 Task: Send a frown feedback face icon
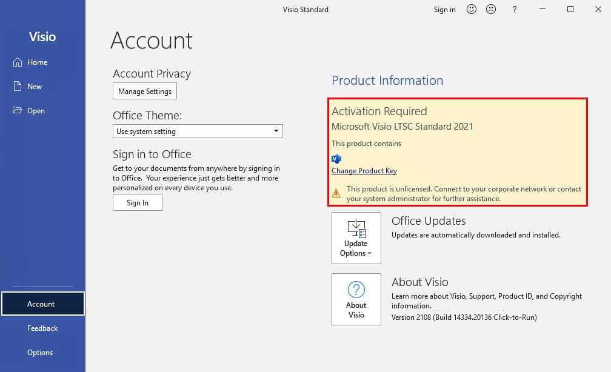click(x=491, y=9)
